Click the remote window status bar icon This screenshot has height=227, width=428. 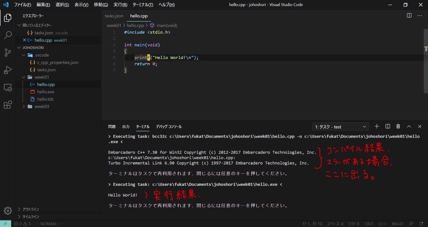pyautogui.click(x=5, y=224)
